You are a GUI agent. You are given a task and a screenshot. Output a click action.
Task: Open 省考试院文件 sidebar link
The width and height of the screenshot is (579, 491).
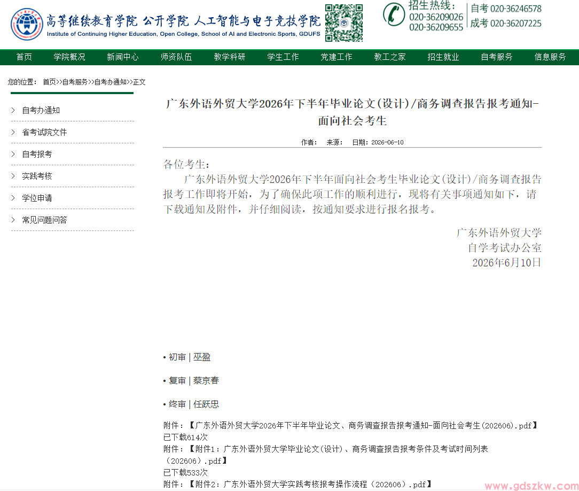pos(45,132)
